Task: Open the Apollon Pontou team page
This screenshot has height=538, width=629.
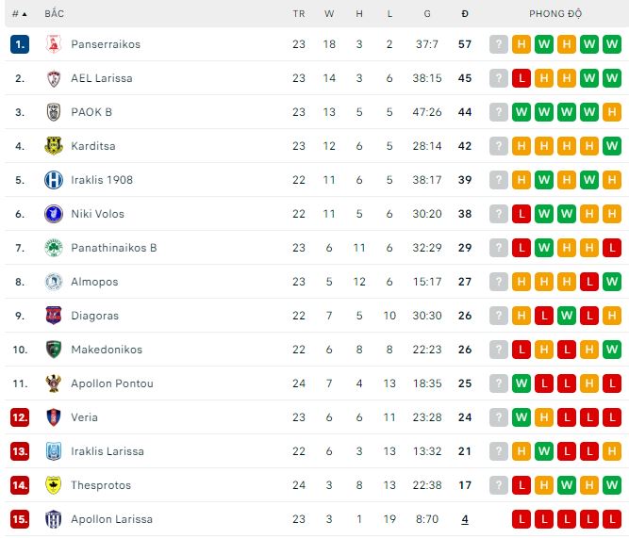Action: [112, 383]
